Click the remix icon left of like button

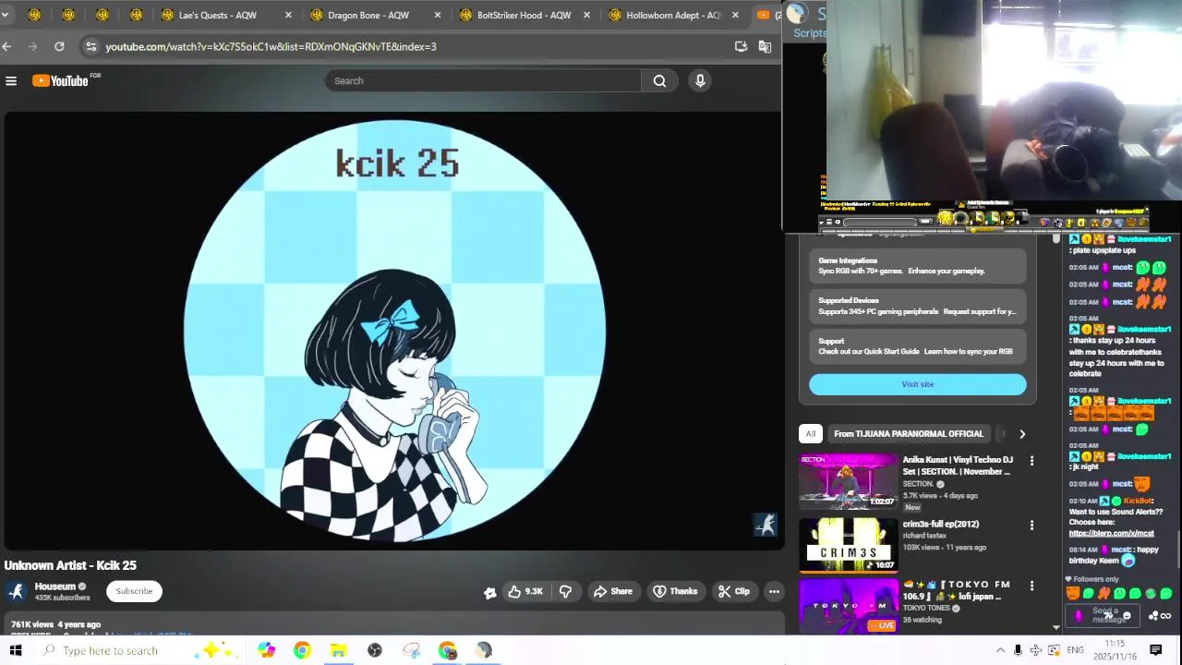(489, 592)
